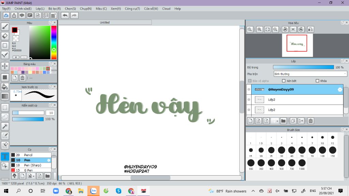Click the black foreground color swatch

click(x=15, y=30)
